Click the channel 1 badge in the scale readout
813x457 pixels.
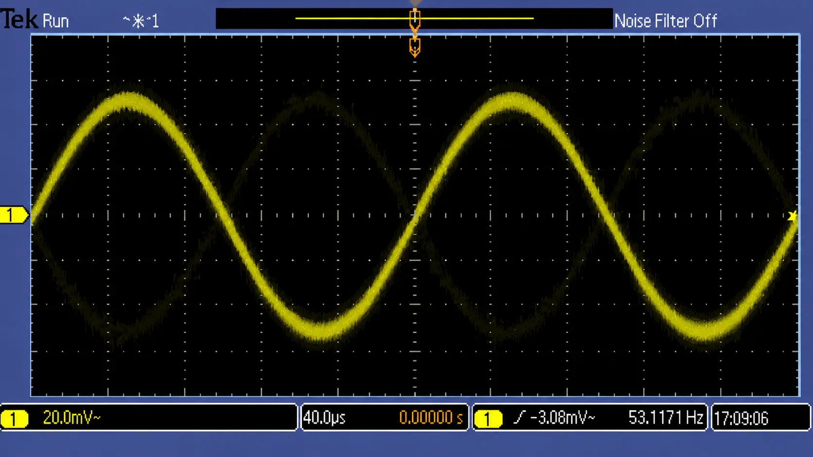point(14,419)
